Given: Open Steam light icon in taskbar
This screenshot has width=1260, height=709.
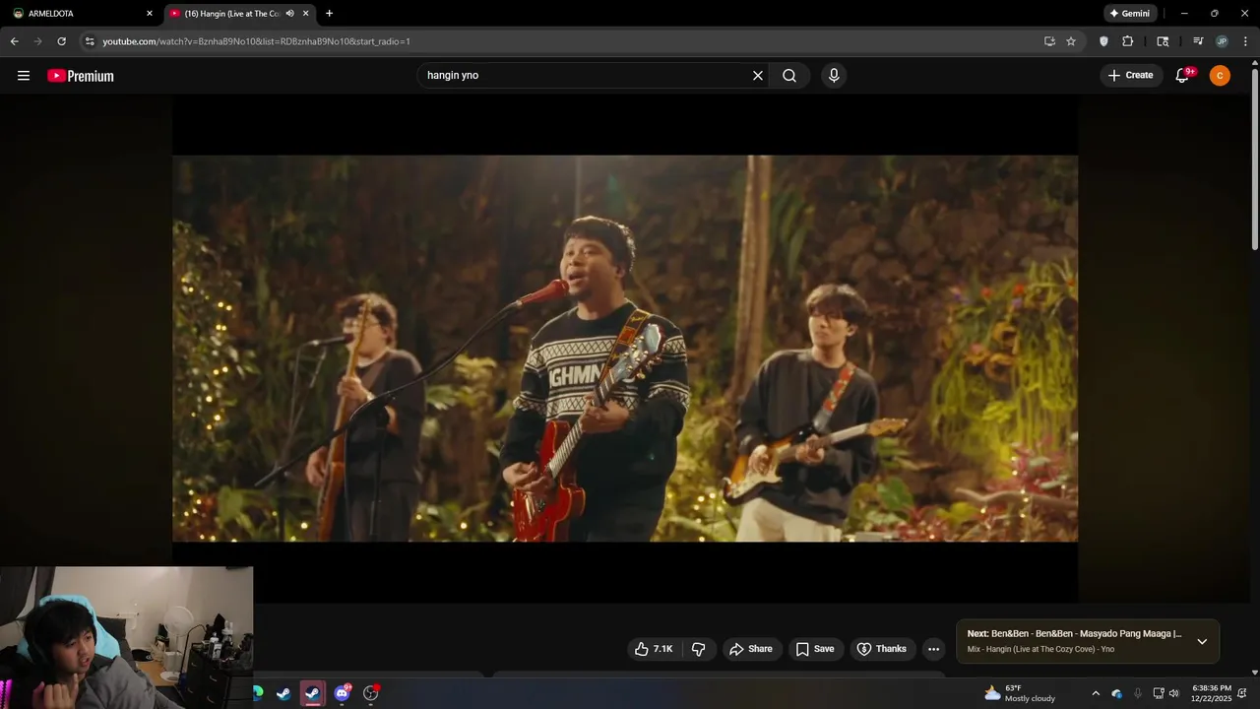Looking at the screenshot, I should (x=283, y=693).
